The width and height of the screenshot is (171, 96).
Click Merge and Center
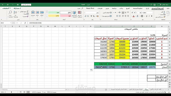coord(107,16)
